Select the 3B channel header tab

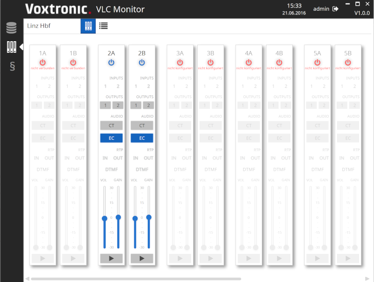point(210,53)
